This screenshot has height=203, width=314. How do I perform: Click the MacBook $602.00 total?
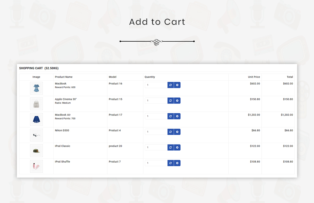coord(288,84)
